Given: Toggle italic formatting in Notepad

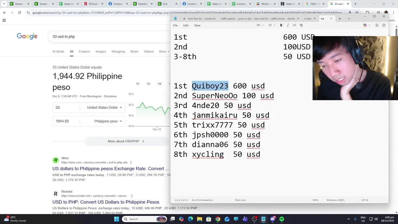Looking at the screenshot, I should [x=288, y=25].
